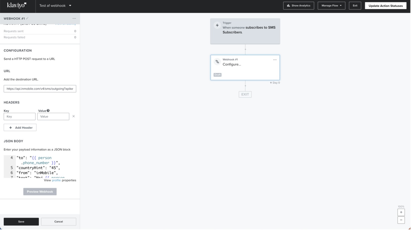
Task: Click the Klaviyo logo
Action: (x=17, y=5)
